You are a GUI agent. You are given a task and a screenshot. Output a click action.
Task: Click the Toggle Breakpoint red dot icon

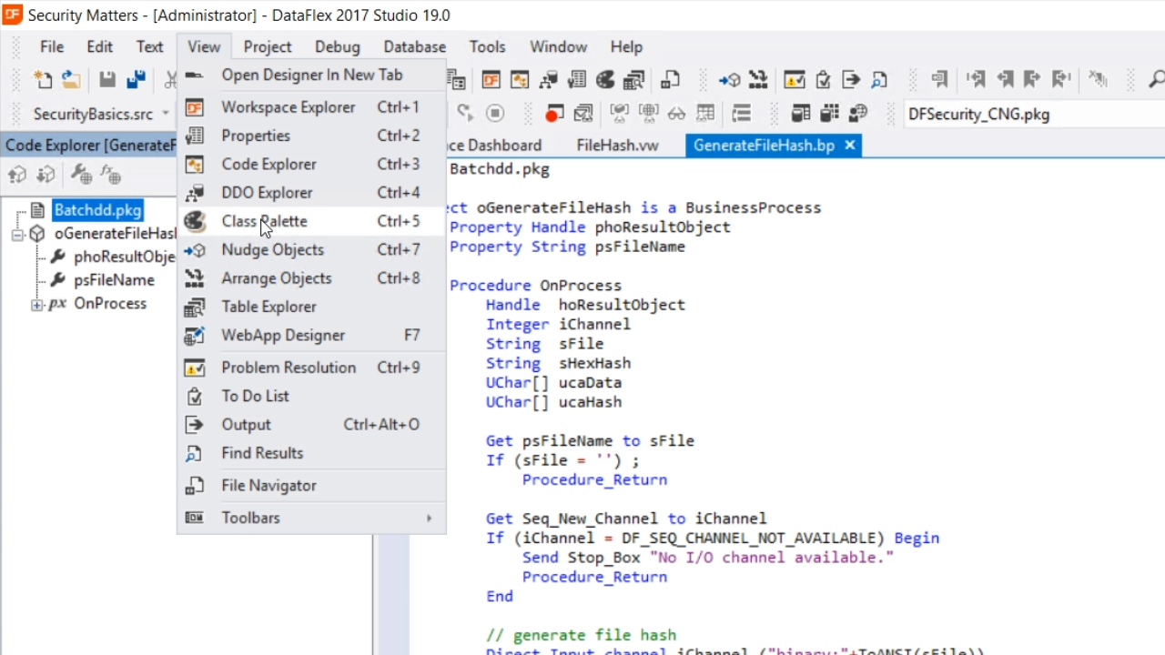[553, 114]
